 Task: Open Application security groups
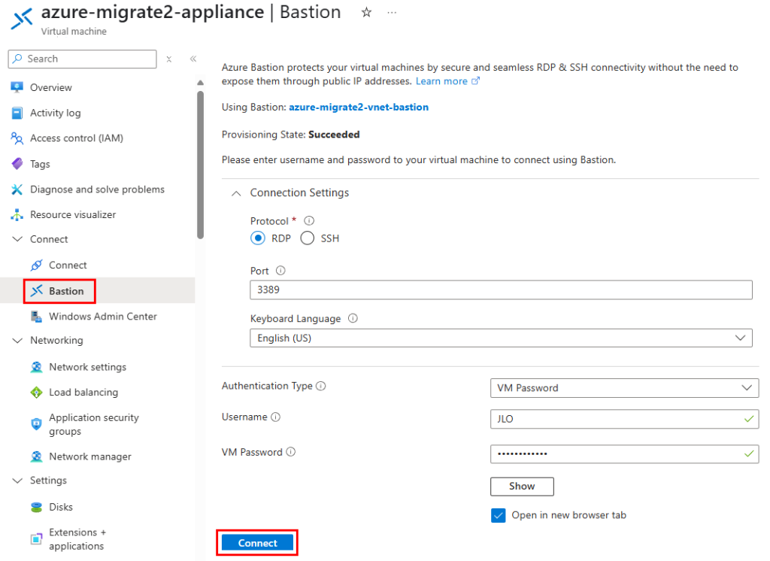coord(94,424)
